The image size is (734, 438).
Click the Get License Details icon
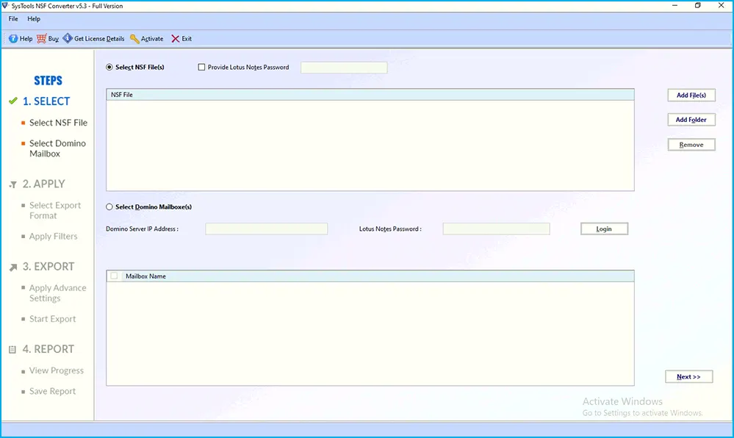(x=68, y=38)
